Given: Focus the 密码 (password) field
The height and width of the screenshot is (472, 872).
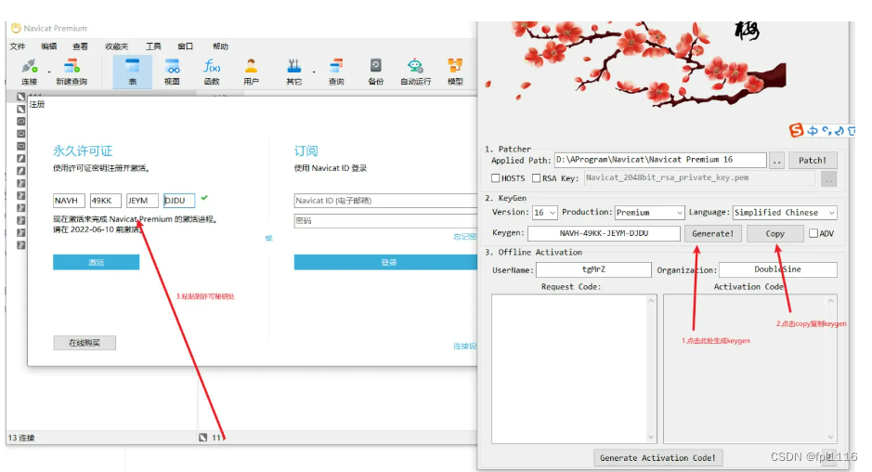Looking at the screenshot, I should 386,221.
